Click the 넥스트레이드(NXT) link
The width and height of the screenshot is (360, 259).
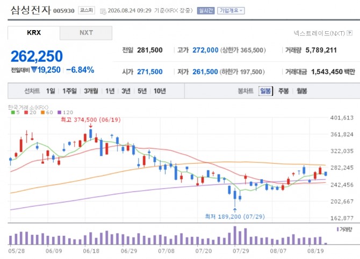click(x=319, y=33)
